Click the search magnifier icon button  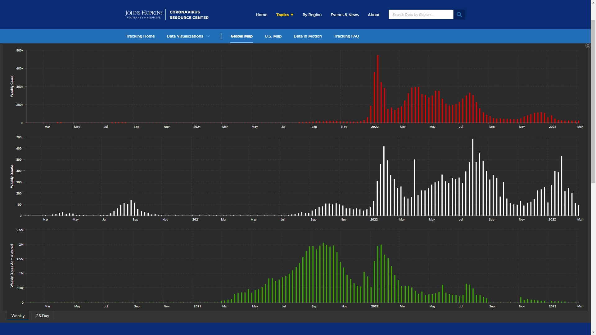459,15
